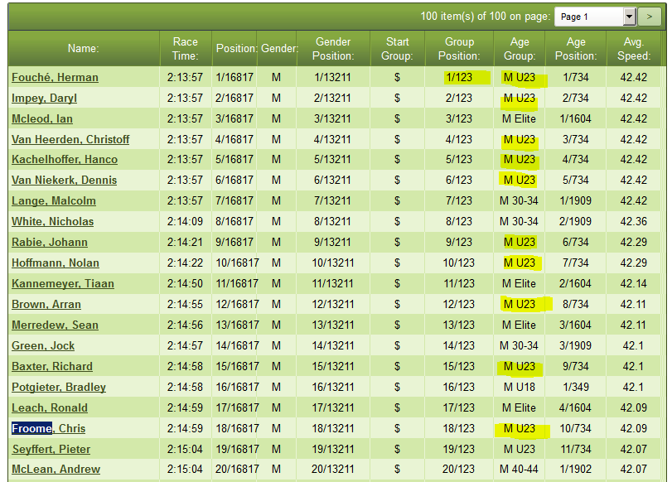Sort by Race Time column header
The height and width of the screenshot is (482, 672).
pyautogui.click(x=186, y=49)
